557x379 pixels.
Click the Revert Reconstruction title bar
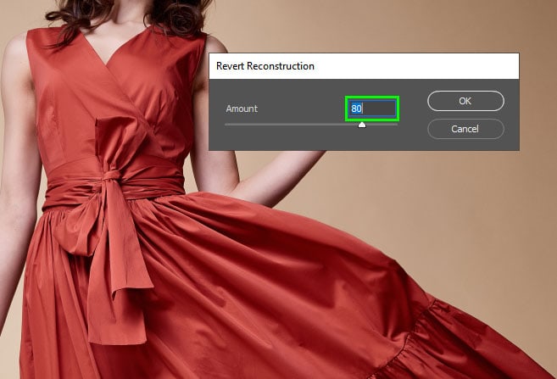coord(364,66)
